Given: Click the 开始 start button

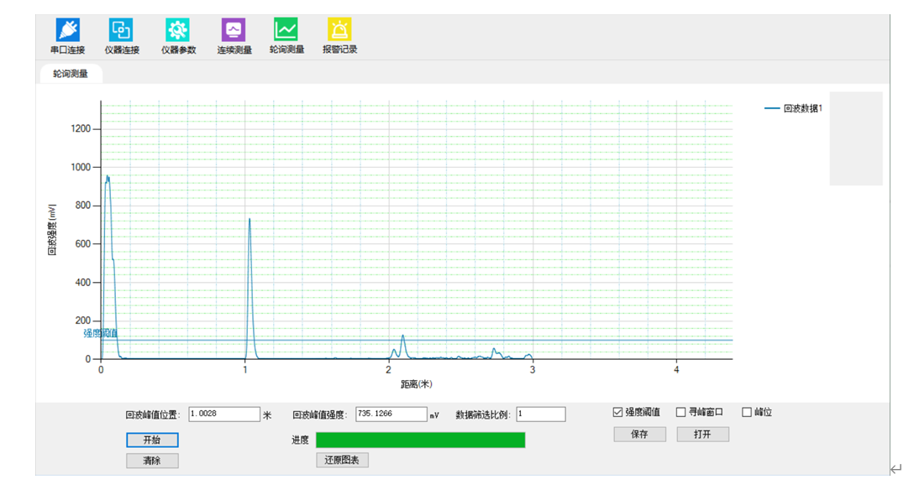Looking at the screenshot, I should 152,440.
